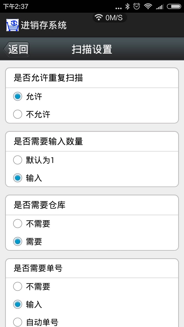Viewport: 184px width, 327px height.
Task: Tap the 是否允许重复扫描 section header
Action: (48, 78)
